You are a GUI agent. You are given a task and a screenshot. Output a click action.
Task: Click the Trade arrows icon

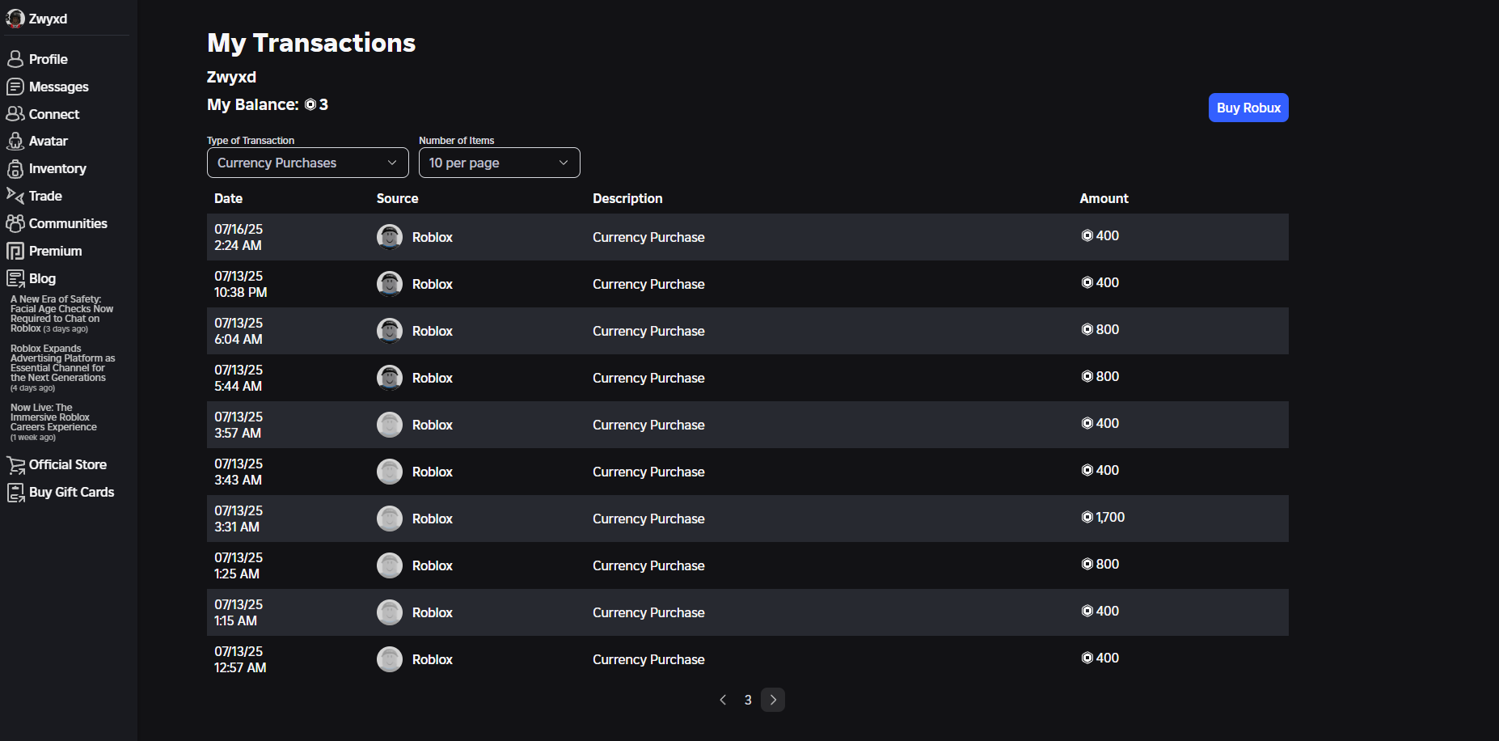[15, 196]
